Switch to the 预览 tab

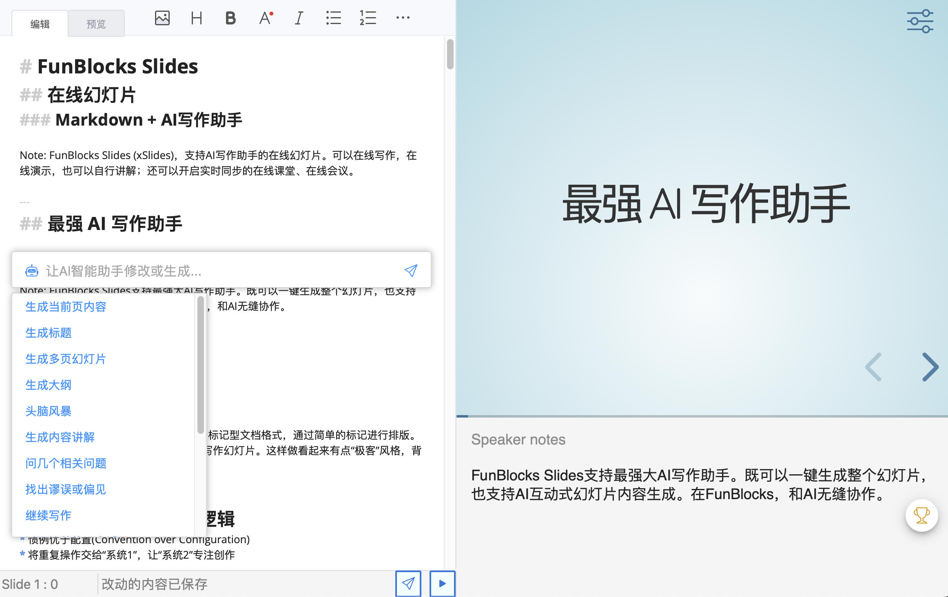pyautogui.click(x=96, y=24)
